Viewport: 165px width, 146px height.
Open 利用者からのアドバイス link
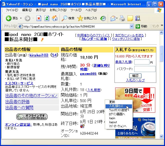[x=93, y=35]
